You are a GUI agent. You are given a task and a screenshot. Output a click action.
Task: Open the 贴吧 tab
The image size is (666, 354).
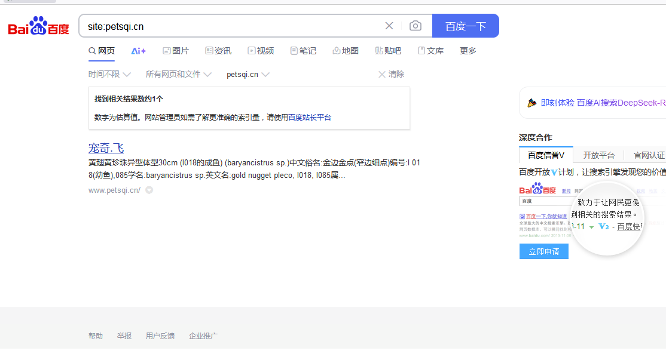click(x=388, y=51)
